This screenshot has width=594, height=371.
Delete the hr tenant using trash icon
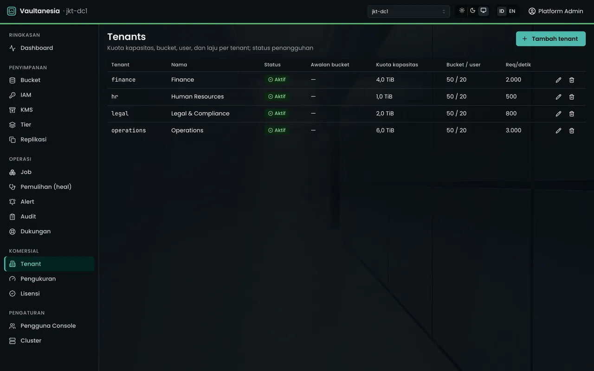572,96
